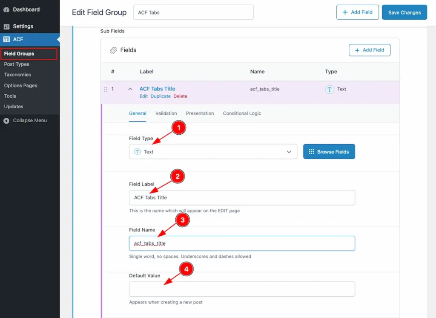
Task: Delete the ACF Tabs Title field
Action: [x=180, y=96]
